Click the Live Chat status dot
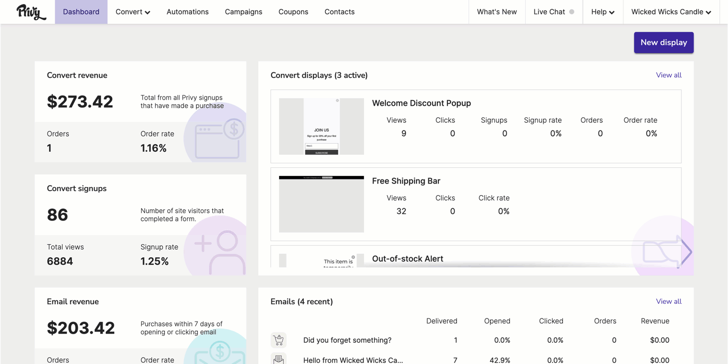Screen dimensions: 728x364 tap(572, 12)
